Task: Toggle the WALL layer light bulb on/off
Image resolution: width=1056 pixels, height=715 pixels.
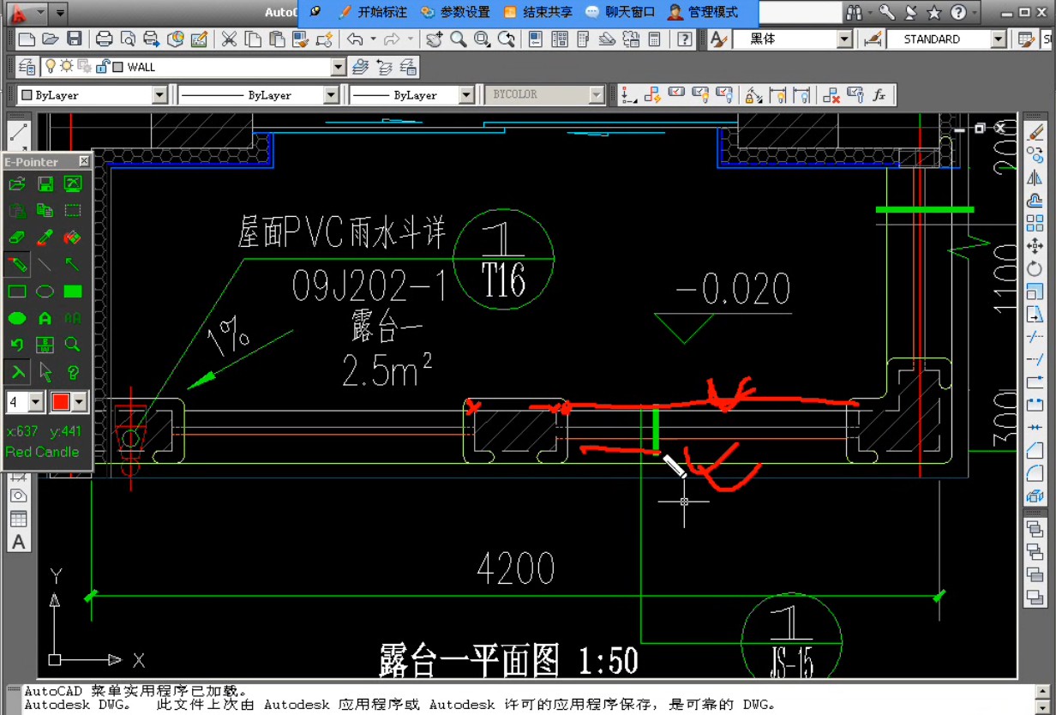Action: 51,67
